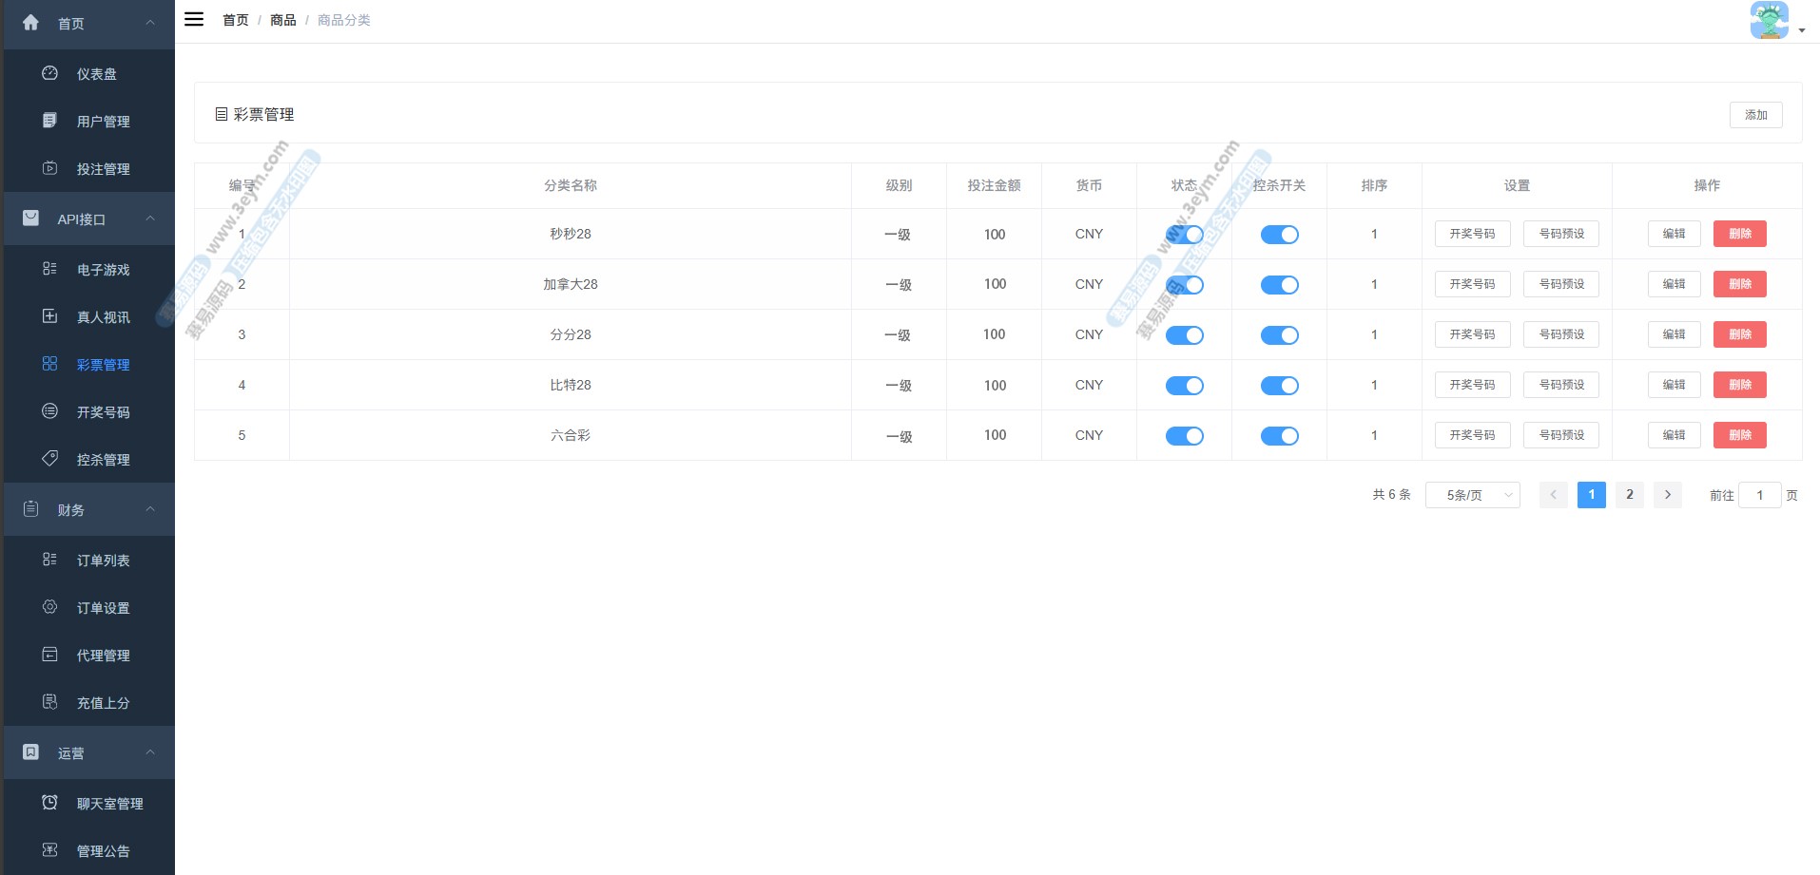Open the 5条/页 page size dropdown

pos(1472,495)
